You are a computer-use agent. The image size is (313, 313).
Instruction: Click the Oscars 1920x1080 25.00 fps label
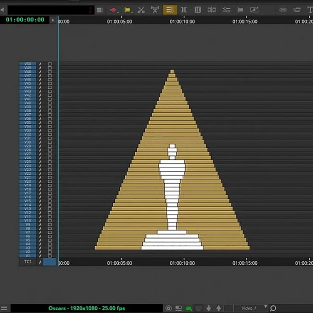click(x=87, y=308)
